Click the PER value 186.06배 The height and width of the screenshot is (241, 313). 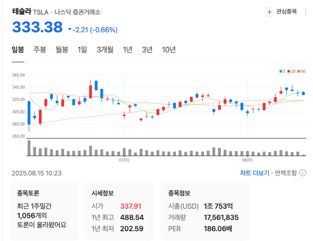(218, 228)
